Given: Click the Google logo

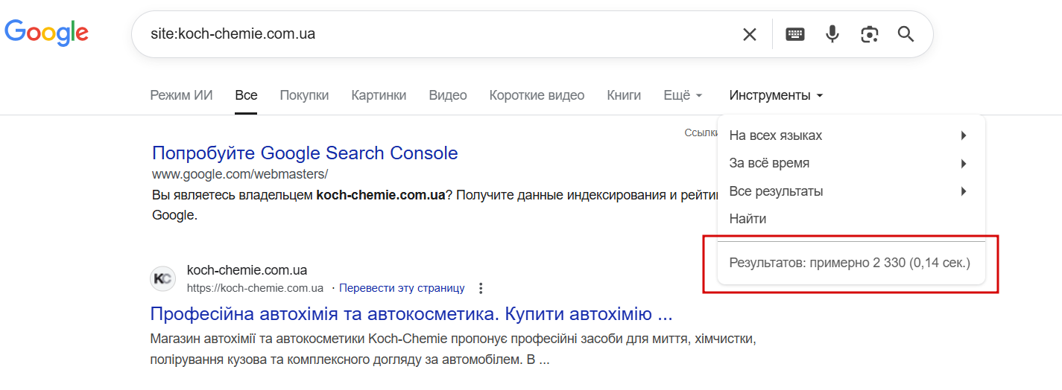Looking at the screenshot, I should tap(46, 33).
